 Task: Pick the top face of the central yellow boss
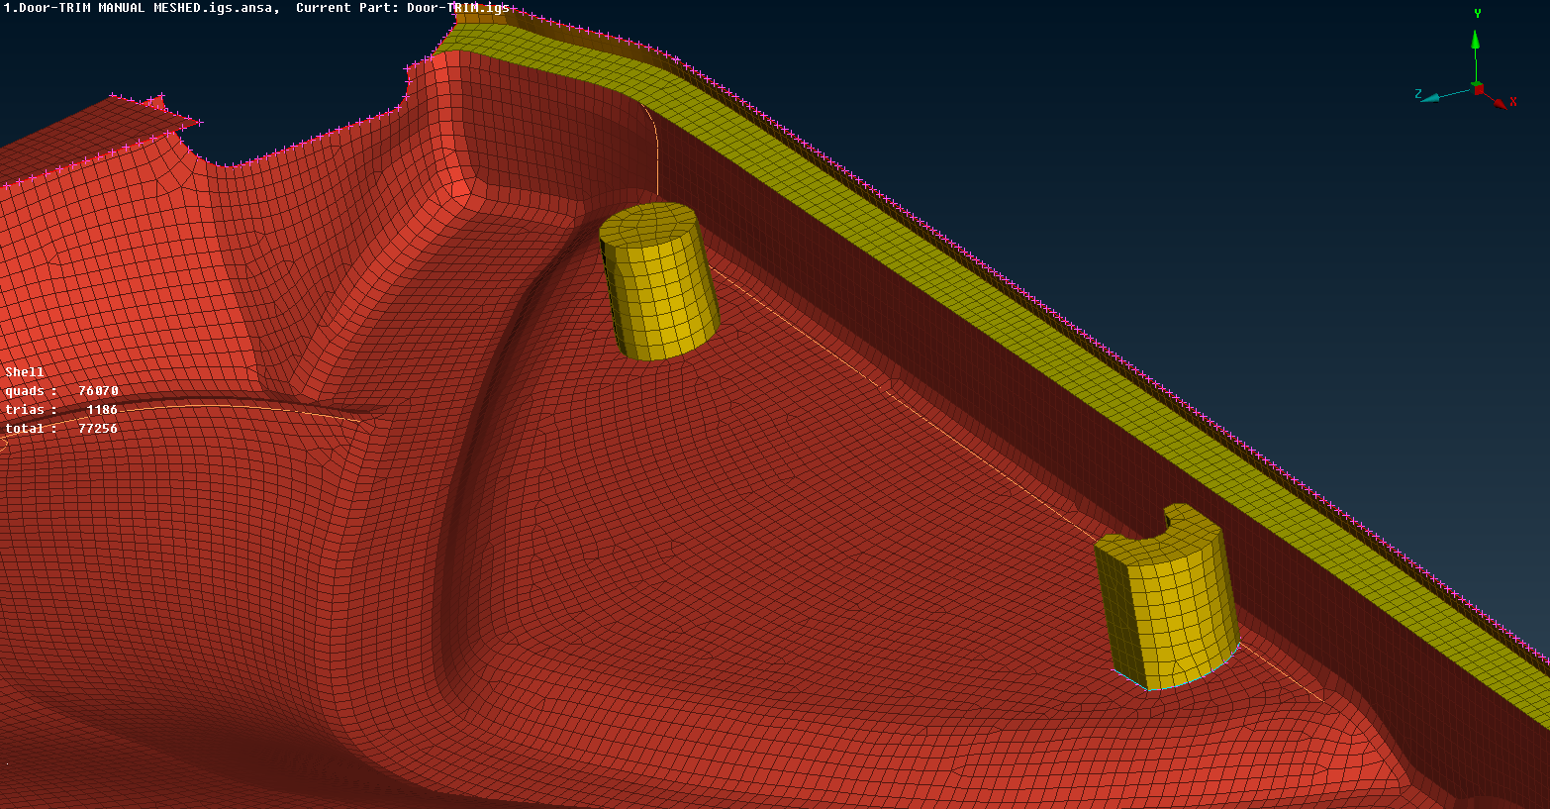pos(648,224)
